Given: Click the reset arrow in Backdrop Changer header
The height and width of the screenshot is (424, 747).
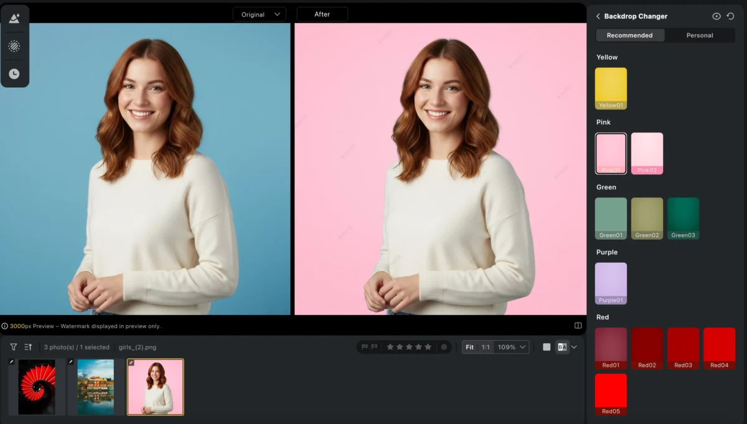Looking at the screenshot, I should (730, 16).
